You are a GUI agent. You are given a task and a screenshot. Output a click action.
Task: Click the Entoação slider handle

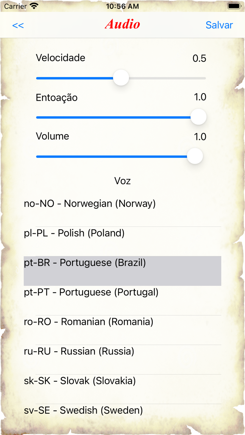198,117
